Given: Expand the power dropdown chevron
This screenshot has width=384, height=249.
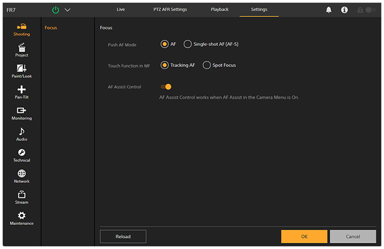Looking at the screenshot, I should pos(67,10).
